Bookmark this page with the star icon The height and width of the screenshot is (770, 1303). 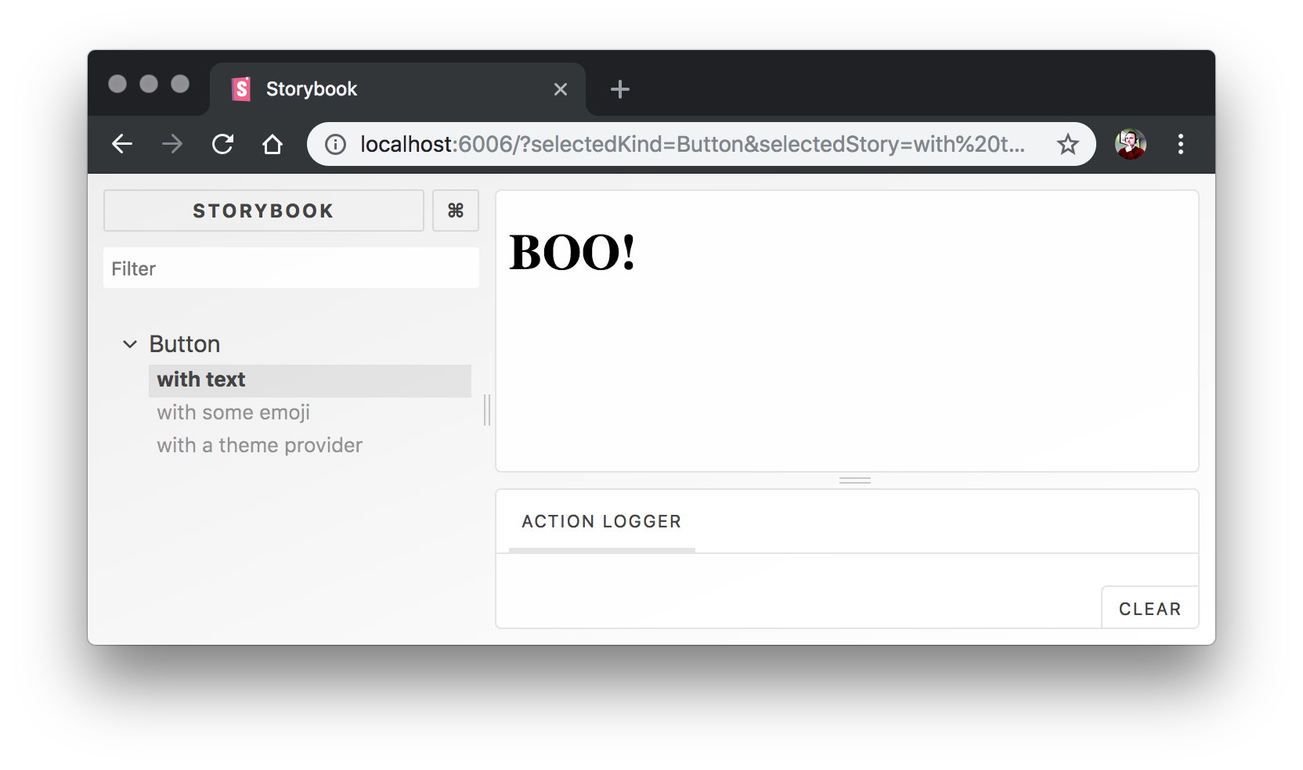click(1068, 144)
